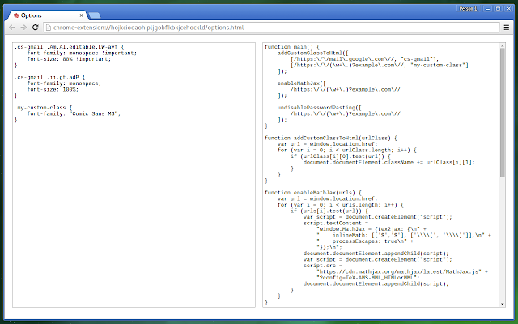Click the 'function main()' line in JavaScript editor
Image resolution: width=518 pixels, height=324 pixels.
292,47
